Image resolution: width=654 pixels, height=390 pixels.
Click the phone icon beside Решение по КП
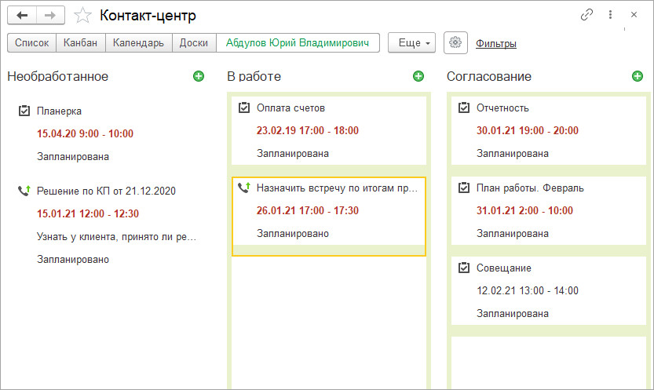tap(24, 191)
